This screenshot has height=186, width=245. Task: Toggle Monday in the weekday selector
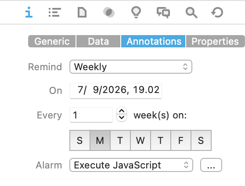click(x=100, y=140)
